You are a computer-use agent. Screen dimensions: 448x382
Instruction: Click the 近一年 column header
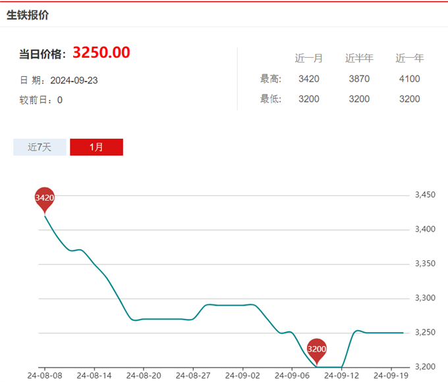[x=409, y=58]
